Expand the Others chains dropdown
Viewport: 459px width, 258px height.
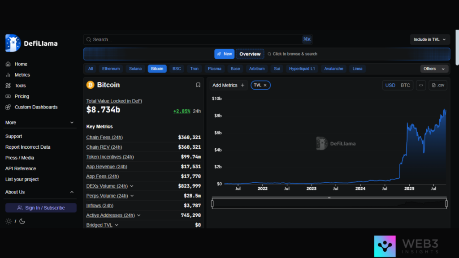[x=434, y=69]
